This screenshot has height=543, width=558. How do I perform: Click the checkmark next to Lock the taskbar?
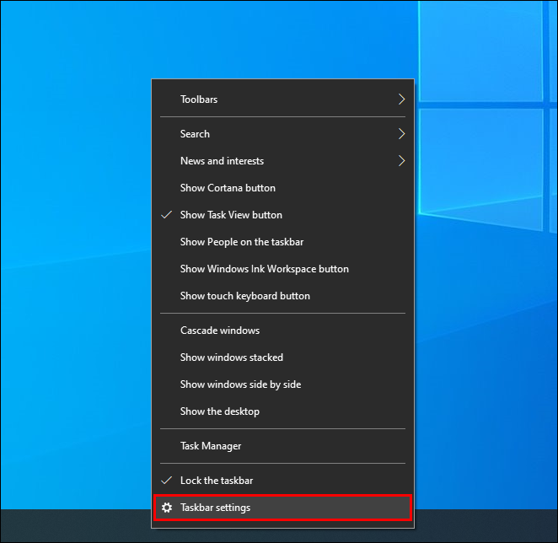(x=167, y=481)
